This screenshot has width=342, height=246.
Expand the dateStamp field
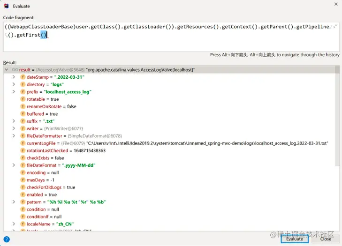(14, 77)
